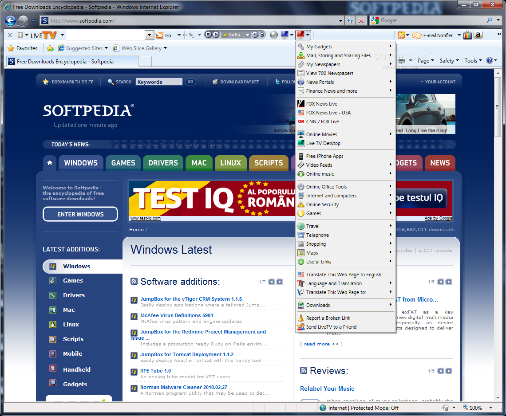
Task: Open the Web Slice Gallery dropdown
Action: pyautogui.click(x=140, y=48)
